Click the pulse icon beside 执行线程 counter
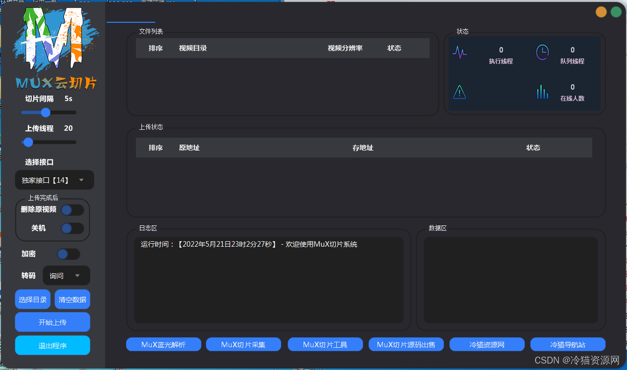This screenshot has height=370, width=627. point(459,52)
